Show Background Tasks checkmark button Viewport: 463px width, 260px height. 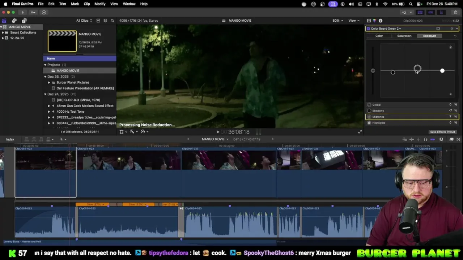point(44,12)
